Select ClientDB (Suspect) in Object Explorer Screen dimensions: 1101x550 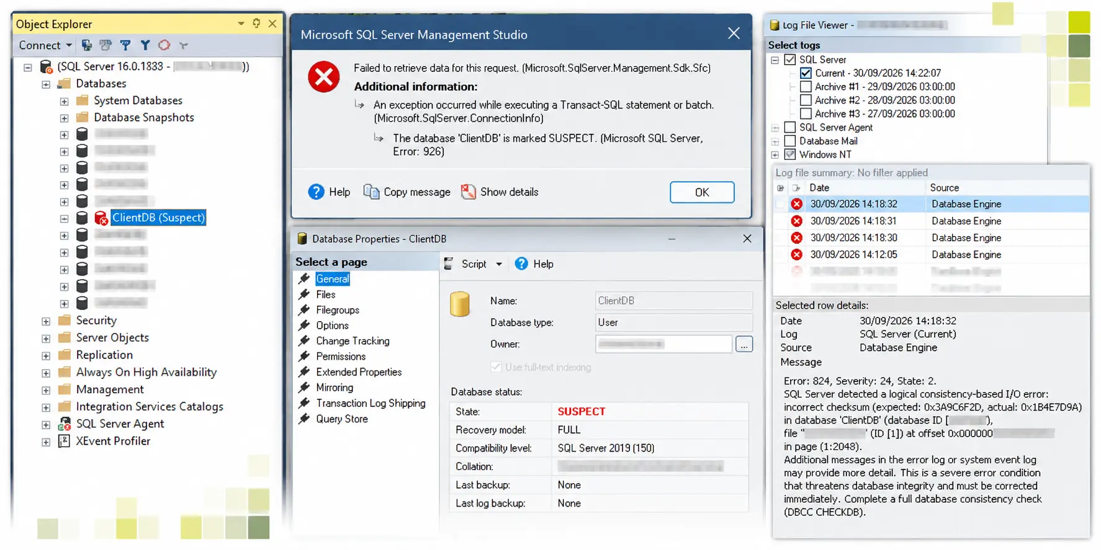158,218
